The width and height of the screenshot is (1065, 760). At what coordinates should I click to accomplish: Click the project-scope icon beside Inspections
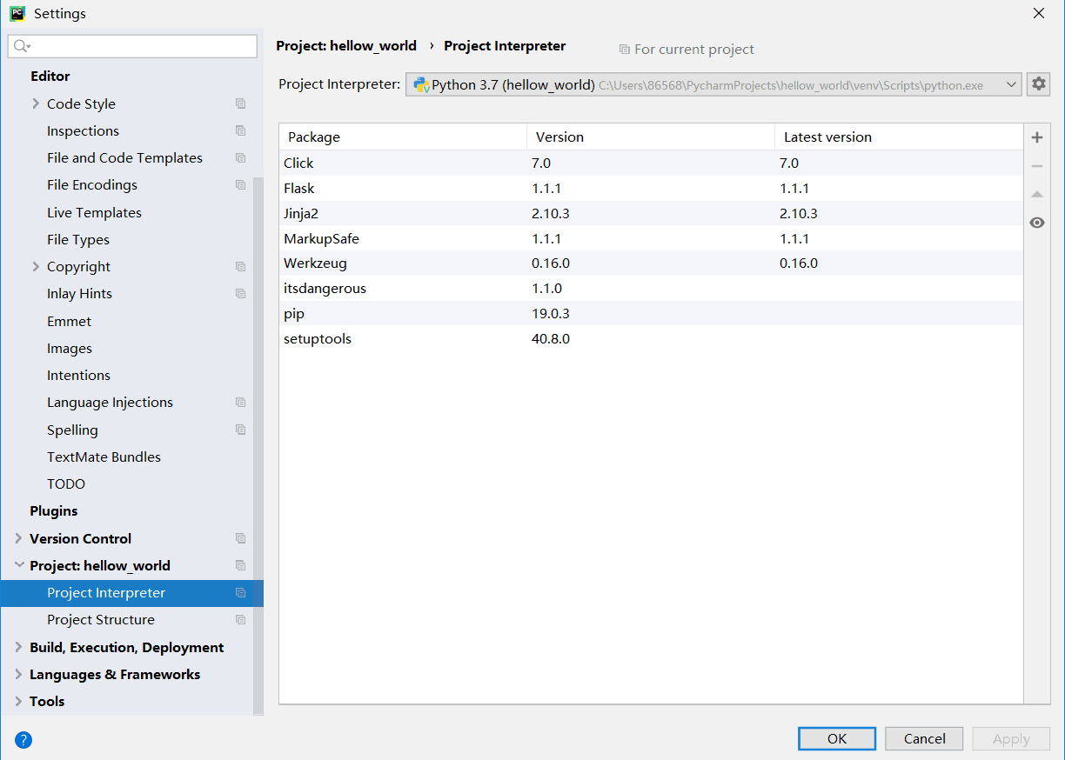[241, 130]
